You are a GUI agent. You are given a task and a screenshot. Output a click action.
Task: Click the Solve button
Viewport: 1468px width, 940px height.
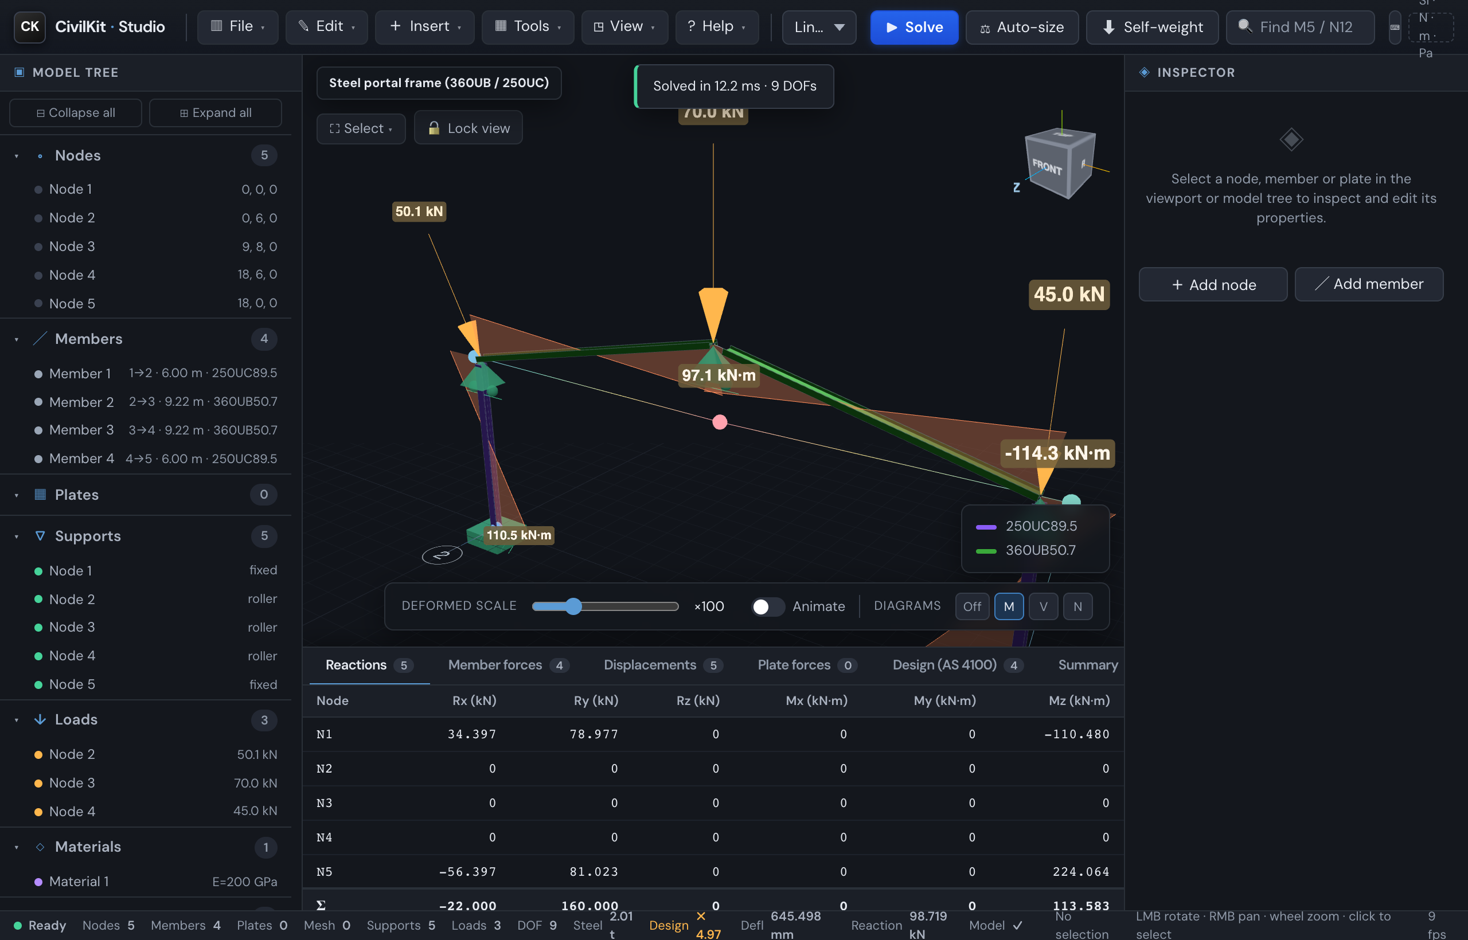click(913, 28)
